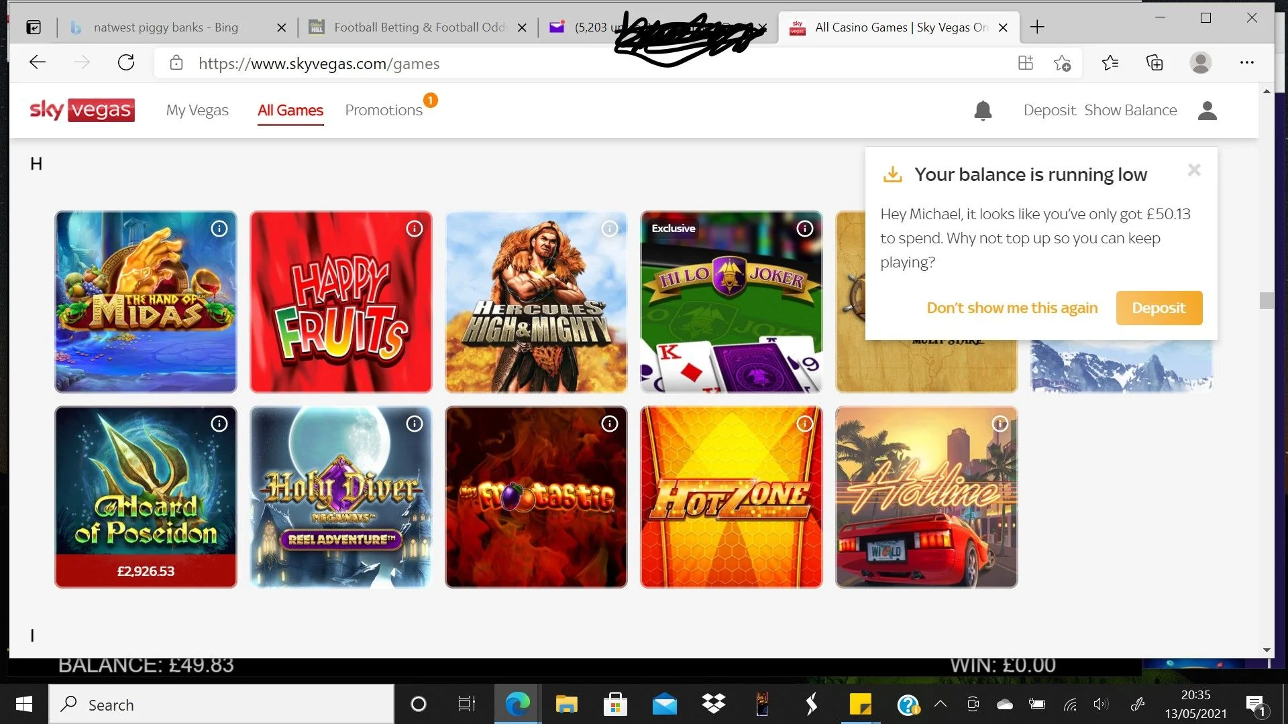Go to Sky Vegas home via logo
Screen dimensions: 1288x724
click(x=82, y=110)
